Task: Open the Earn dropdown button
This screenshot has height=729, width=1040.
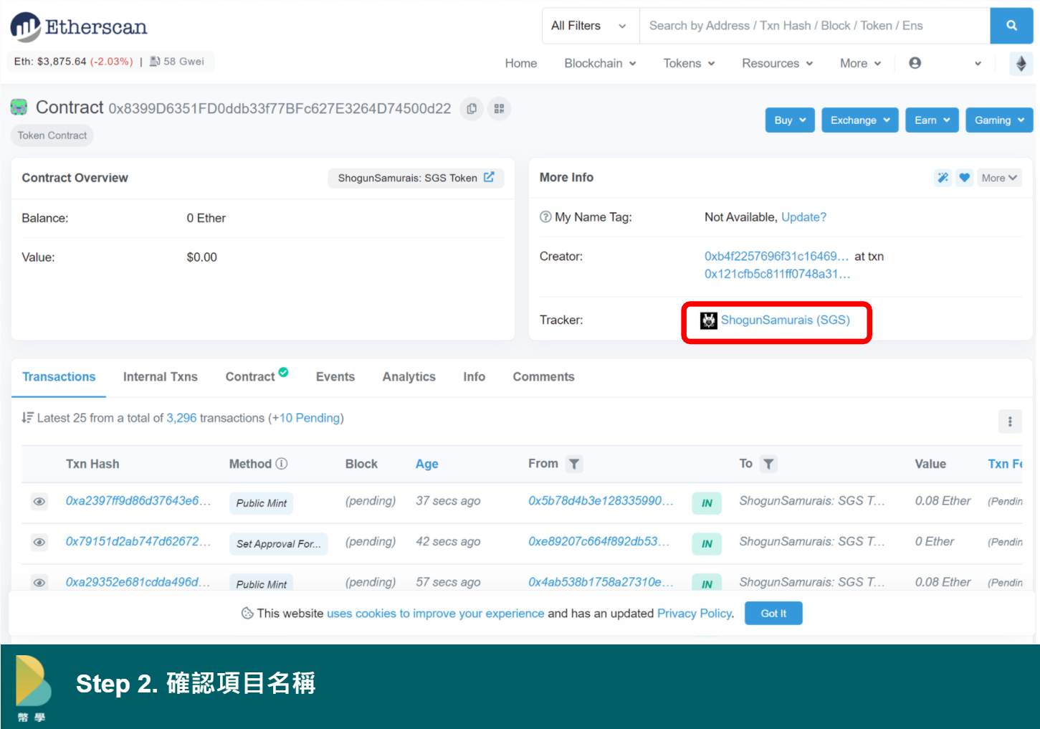Action: 932,120
